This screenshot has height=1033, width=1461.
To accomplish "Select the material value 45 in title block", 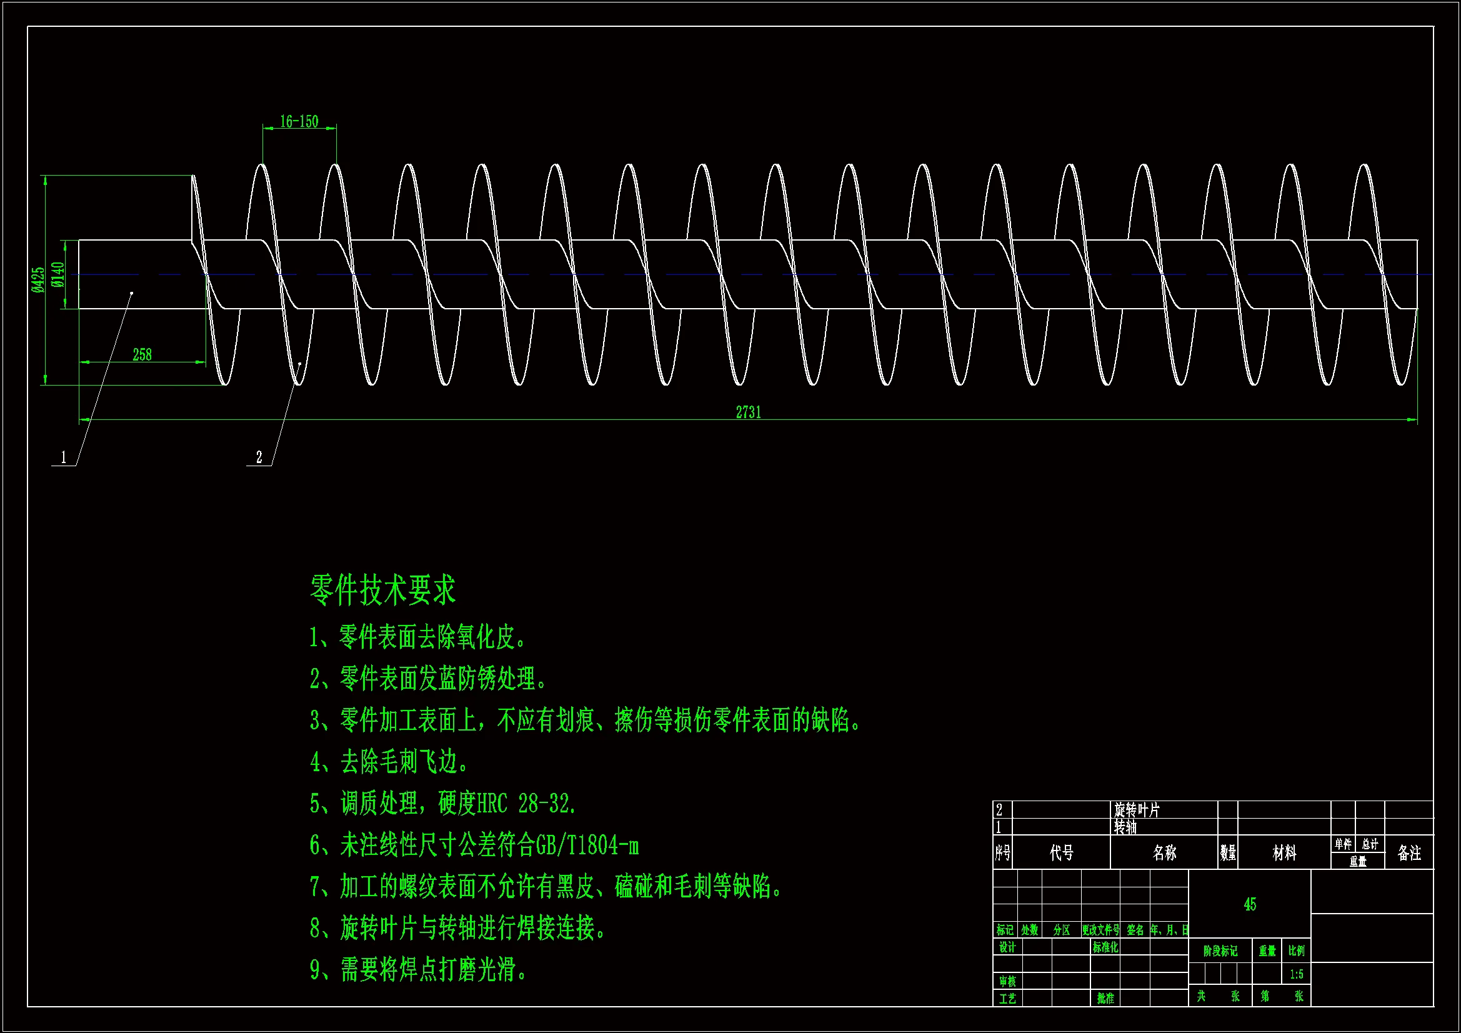I will (x=1250, y=904).
